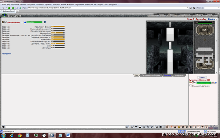Viewport: 220px width, 138px height.
Task: Open dropdown arrow beside the up arrow
Action: (x=6, y=8)
